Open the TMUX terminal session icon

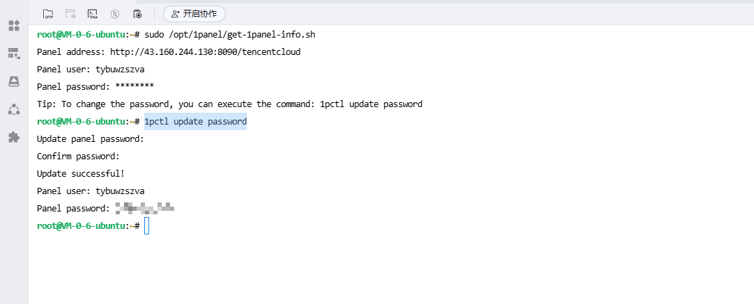coord(92,14)
